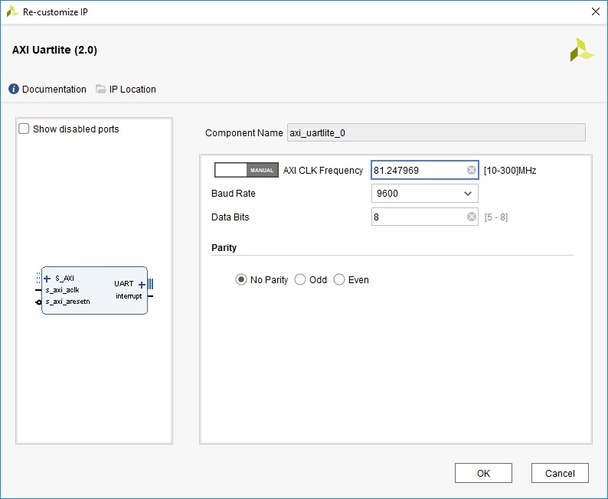The image size is (608, 499).
Task: Select Odd parity option
Action: tap(300, 280)
